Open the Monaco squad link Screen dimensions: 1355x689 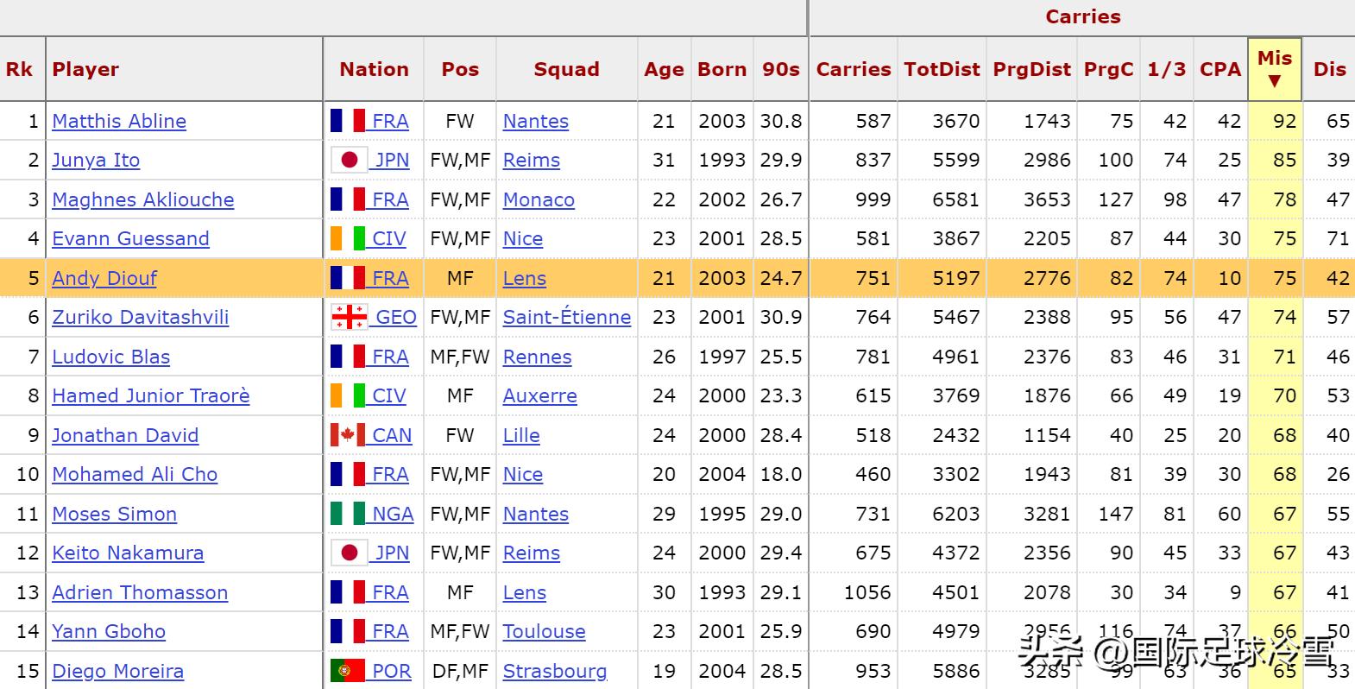pyautogui.click(x=539, y=199)
